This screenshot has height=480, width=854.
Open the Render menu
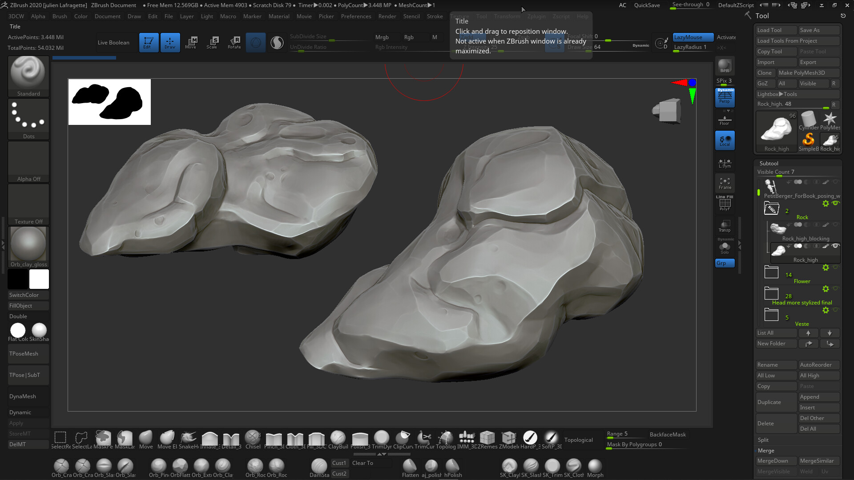(387, 16)
